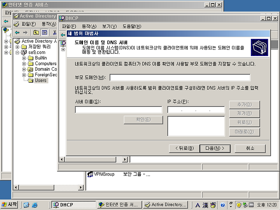Click the saved queries folder icon
280x210 pixels.
coord(24,47)
